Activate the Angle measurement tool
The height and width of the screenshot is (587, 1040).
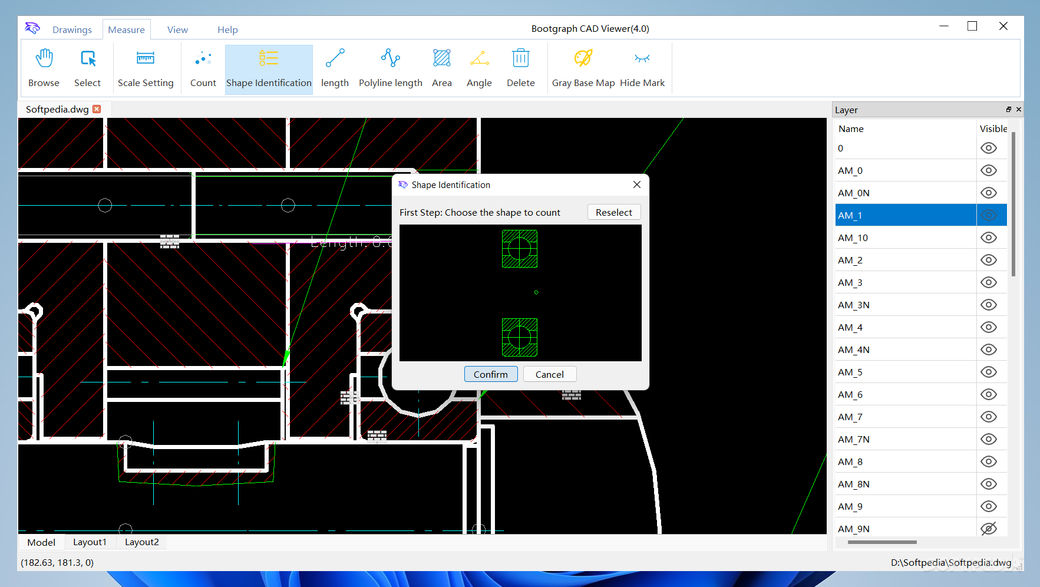tap(479, 68)
